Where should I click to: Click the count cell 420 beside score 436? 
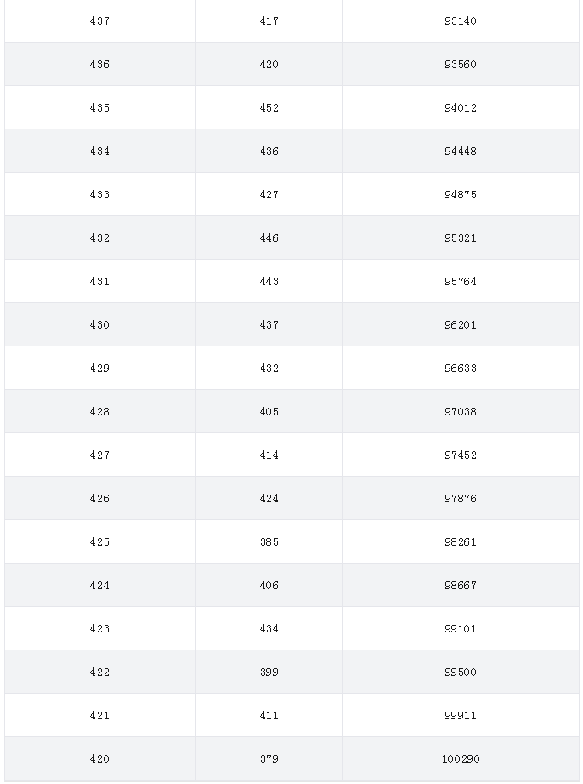(x=269, y=65)
